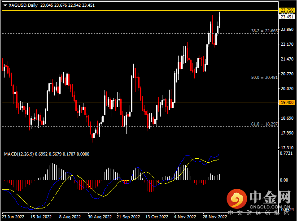The width and height of the screenshot is (297, 221).
Task: Select the 38.2 = 22.665 Fibonacci label
Action: 265,31
